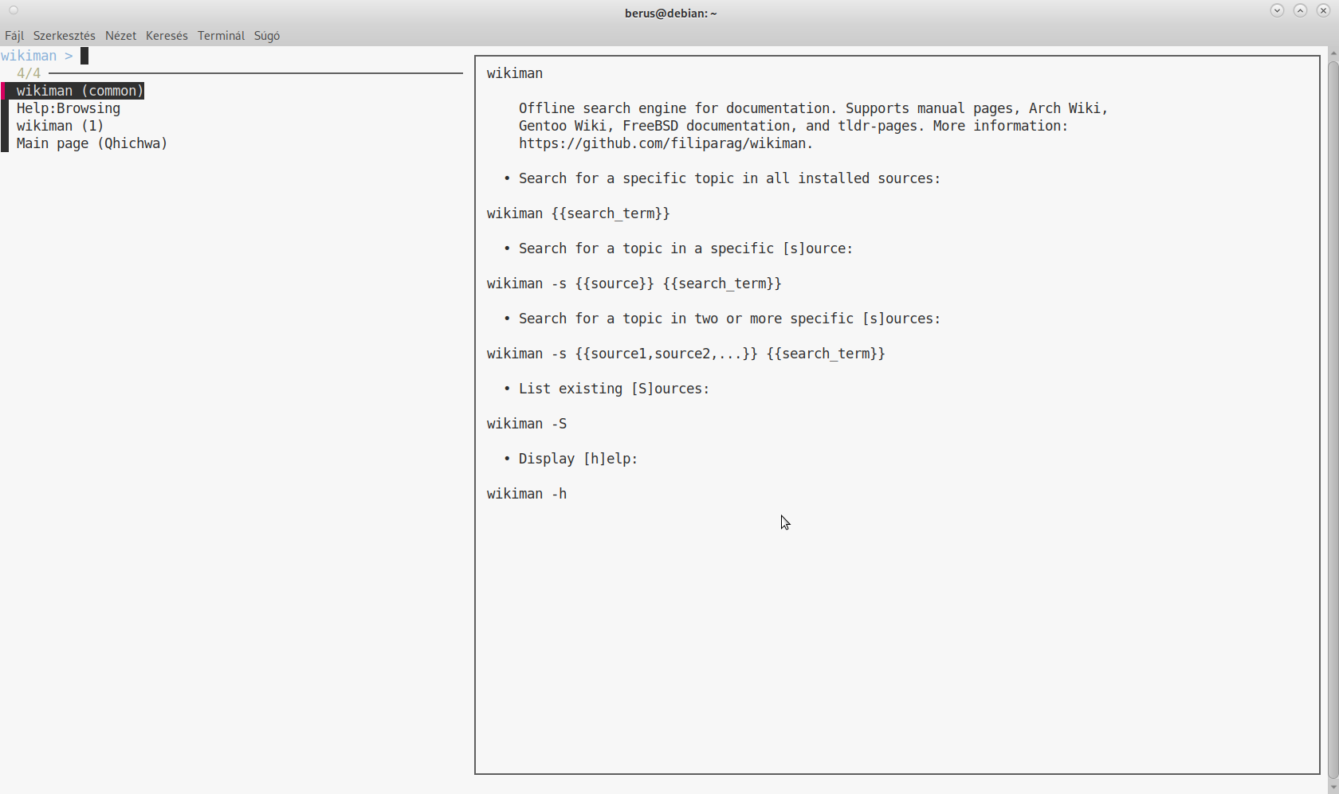Click the 'wikiman -h' command line
Viewport: 1339px width, 794px height.
point(527,494)
